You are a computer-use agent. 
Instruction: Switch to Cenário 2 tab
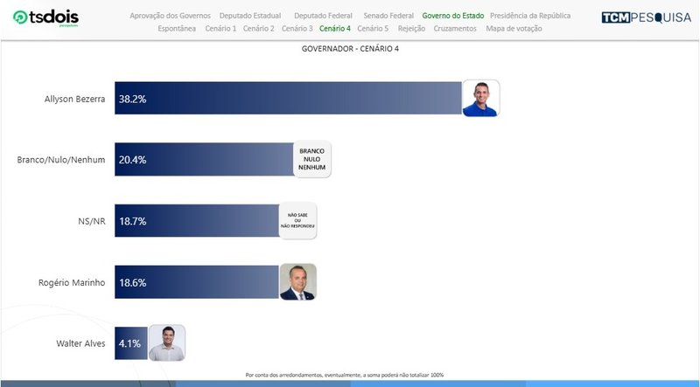[258, 29]
